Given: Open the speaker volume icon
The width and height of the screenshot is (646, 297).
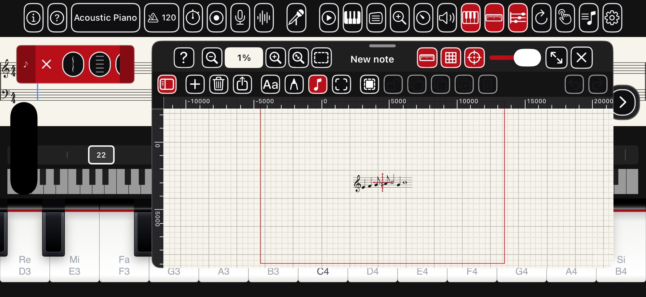Looking at the screenshot, I should [x=447, y=18].
